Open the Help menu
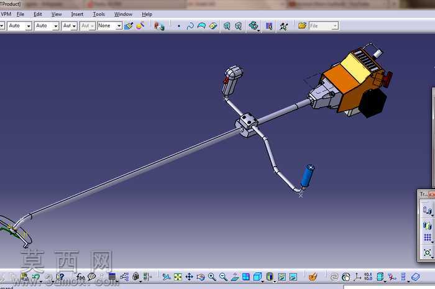The width and height of the screenshot is (435, 289). pos(147,14)
